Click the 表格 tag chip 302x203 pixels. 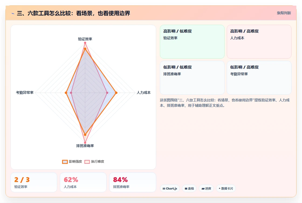tap(189, 188)
